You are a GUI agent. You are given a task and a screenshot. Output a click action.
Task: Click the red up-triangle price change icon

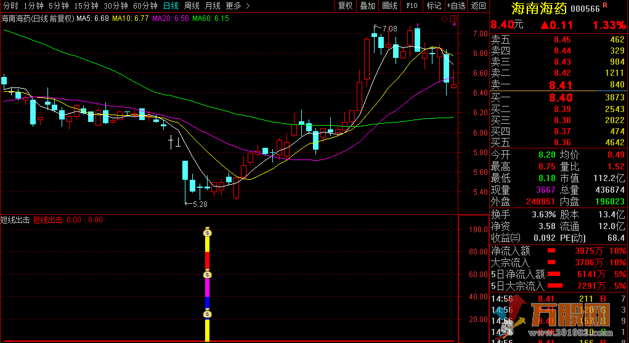[545, 25]
